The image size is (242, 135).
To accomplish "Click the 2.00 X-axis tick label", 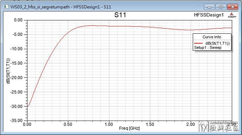I will pos(191,124).
